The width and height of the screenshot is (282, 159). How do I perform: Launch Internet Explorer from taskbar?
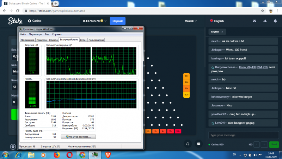(18, 155)
